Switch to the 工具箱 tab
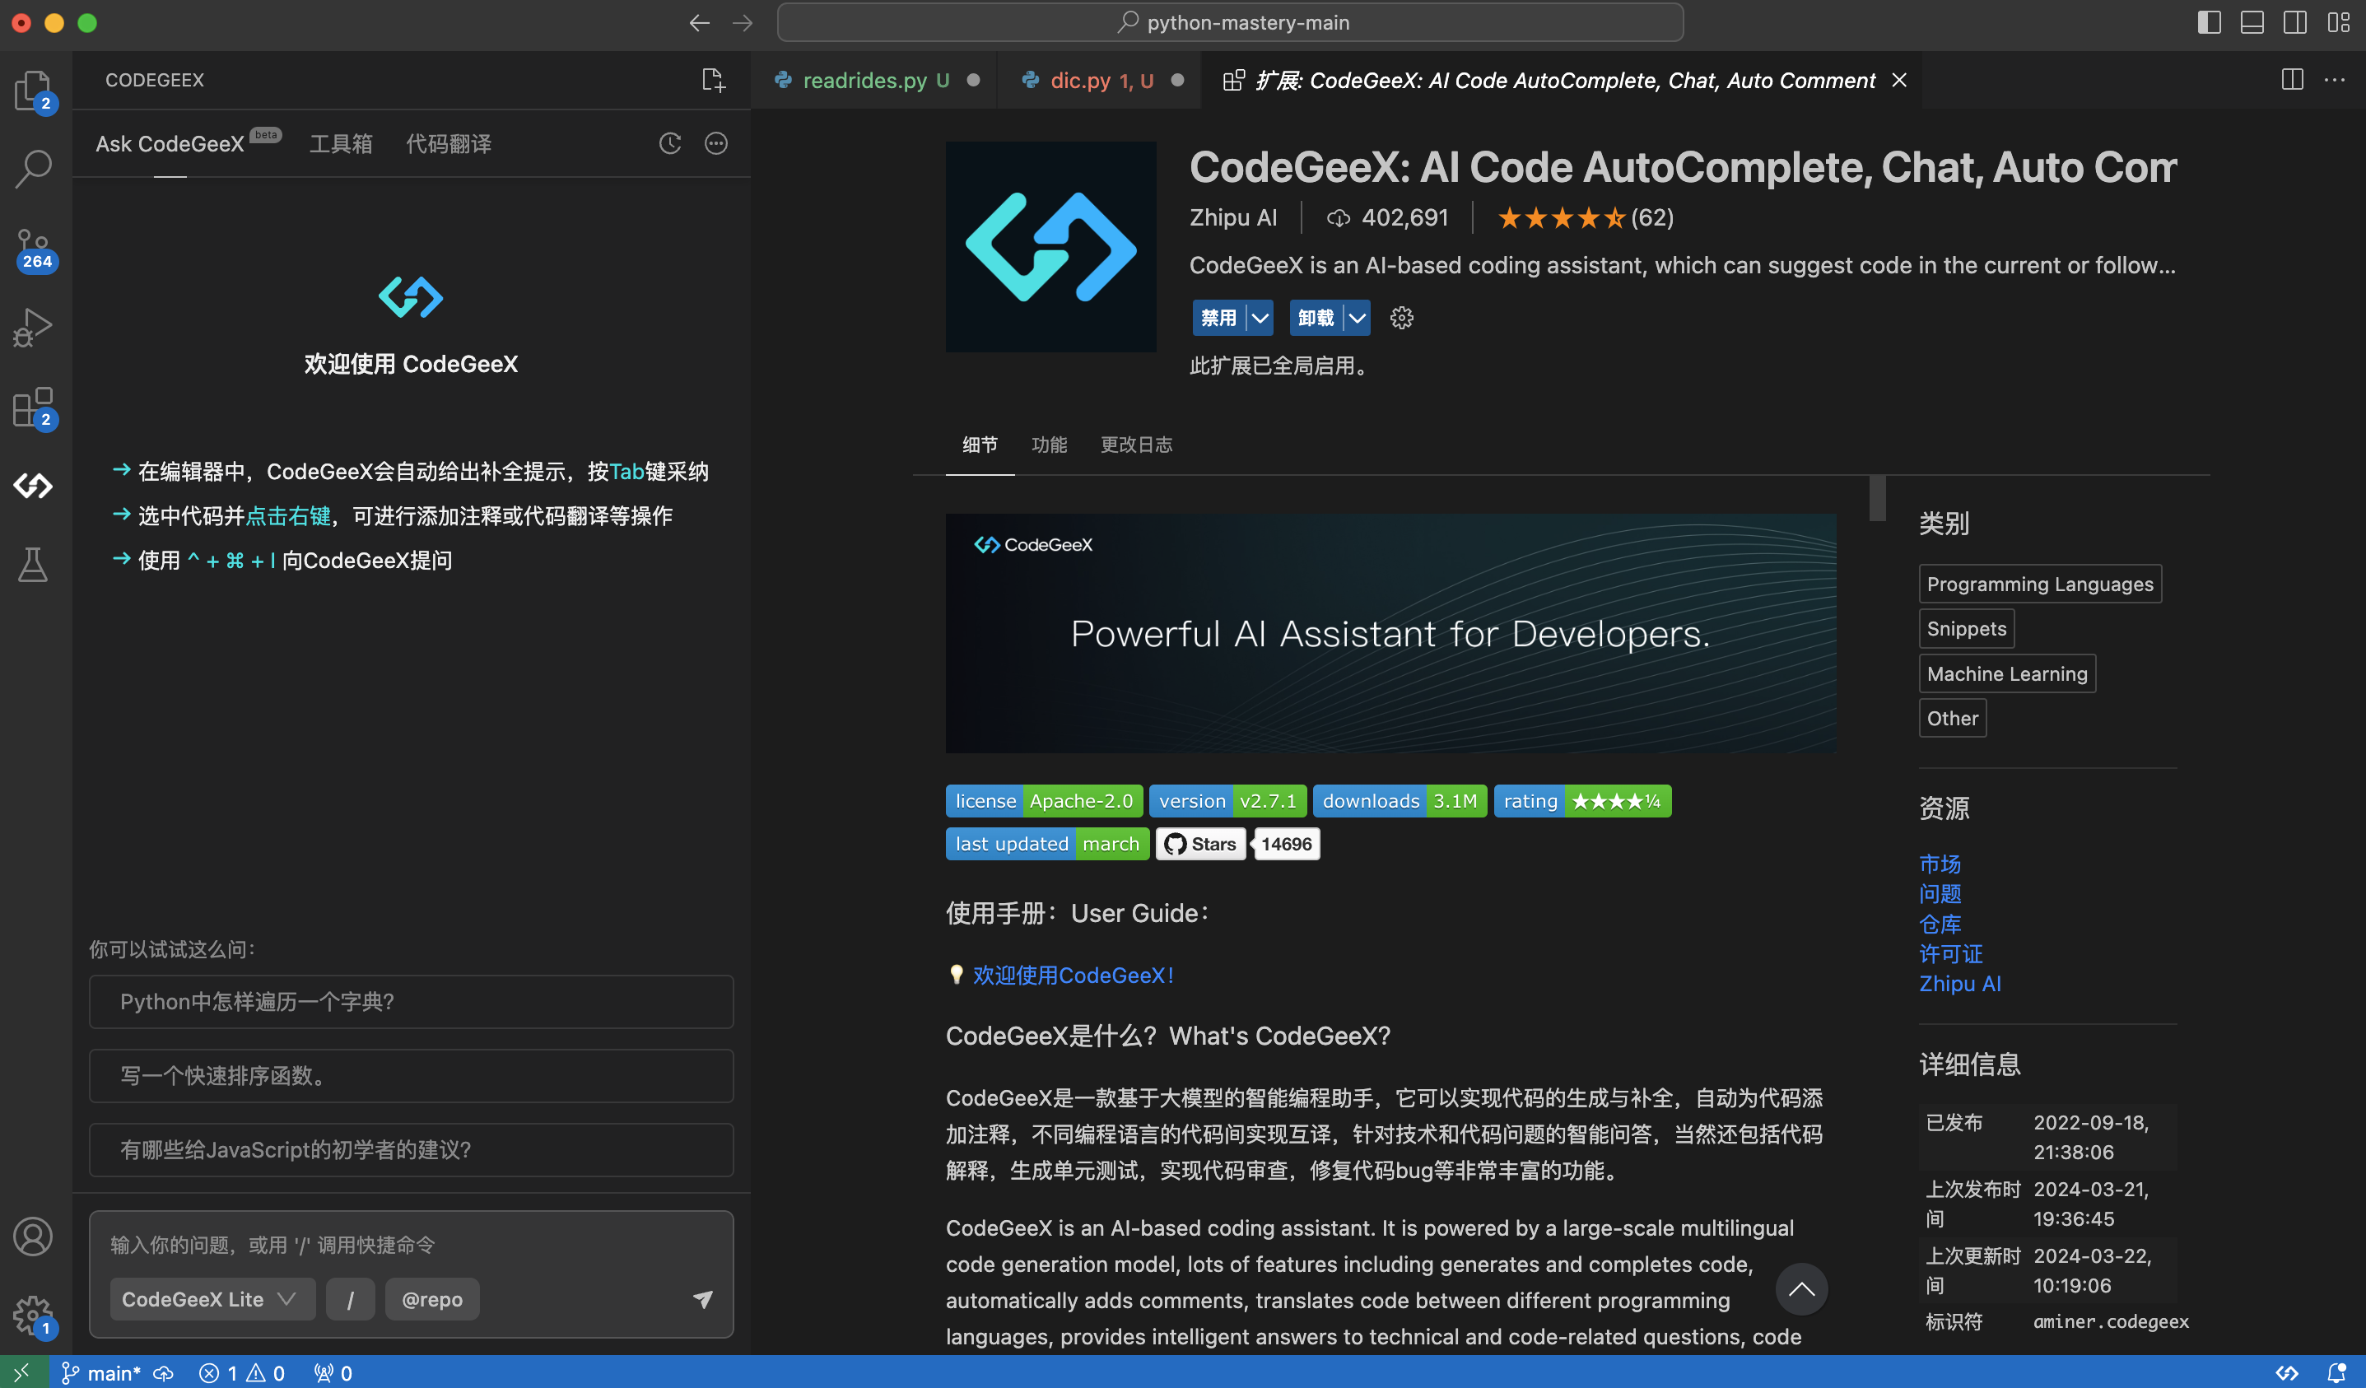The image size is (2366, 1388). pyautogui.click(x=341, y=144)
